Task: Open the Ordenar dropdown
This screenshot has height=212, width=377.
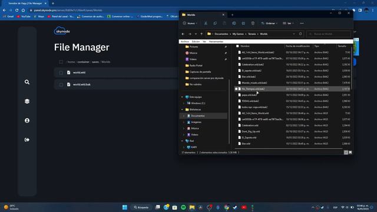Action: pos(269,24)
